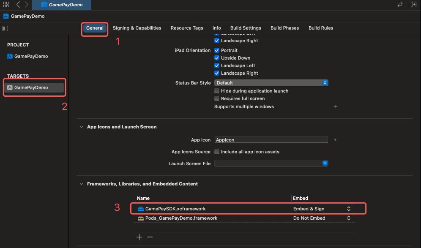
Task: Remove a framework with the minus button
Action: pos(150,237)
